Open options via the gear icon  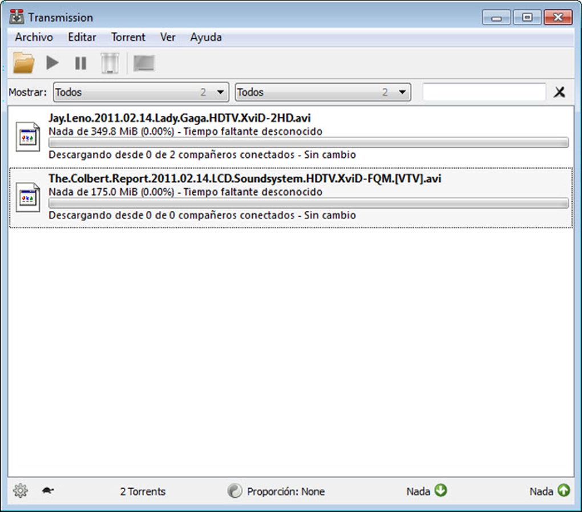(x=21, y=490)
